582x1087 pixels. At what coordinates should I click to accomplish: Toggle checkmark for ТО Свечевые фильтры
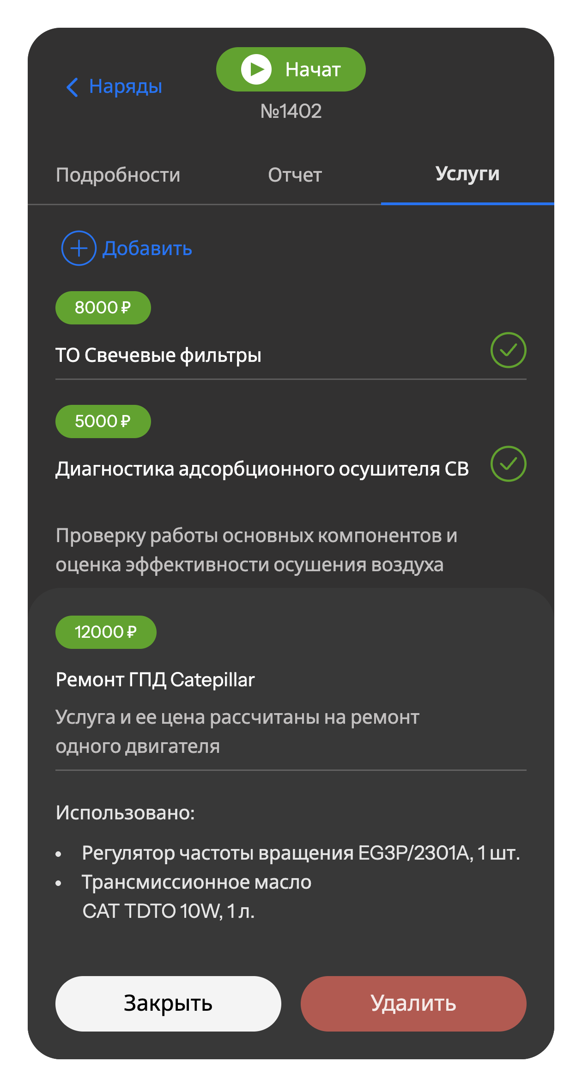[508, 350]
